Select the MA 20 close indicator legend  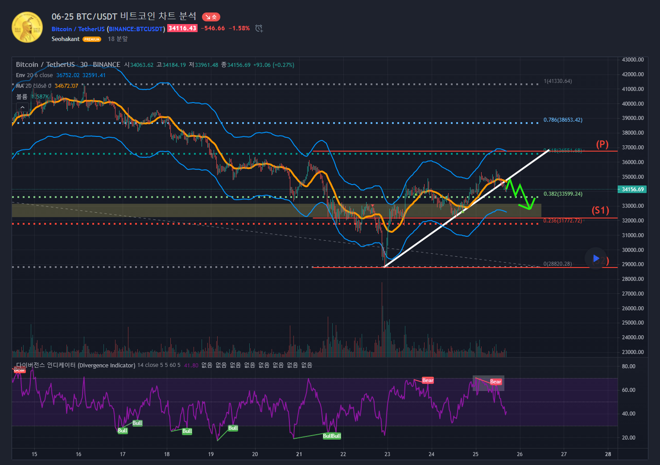point(33,86)
